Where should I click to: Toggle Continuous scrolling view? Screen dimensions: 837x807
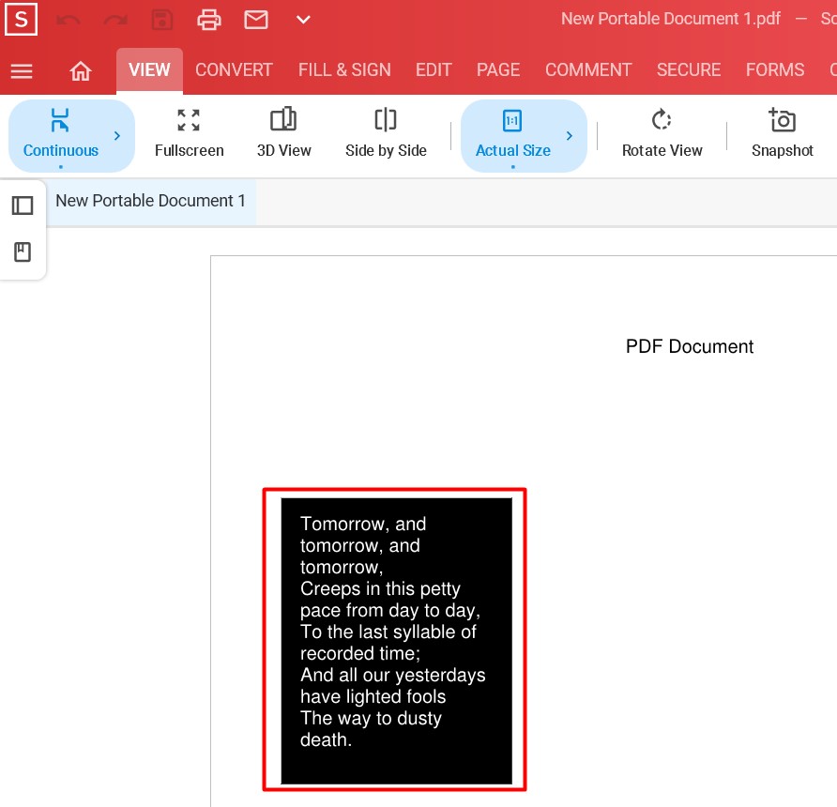point(61,134)
